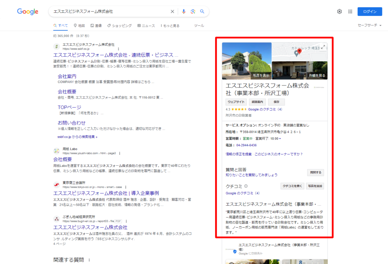Switch to the 地図 tab
The image size is (388, 264).
pos(79,25)
